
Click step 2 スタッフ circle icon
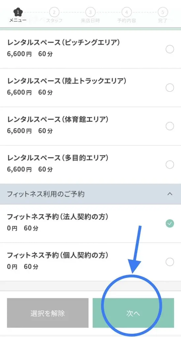pyautogui.click(x=54, y=12)
